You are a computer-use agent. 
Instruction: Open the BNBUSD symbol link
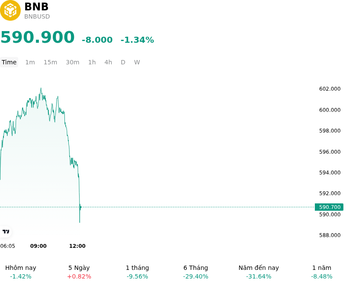tap(37, 16)
